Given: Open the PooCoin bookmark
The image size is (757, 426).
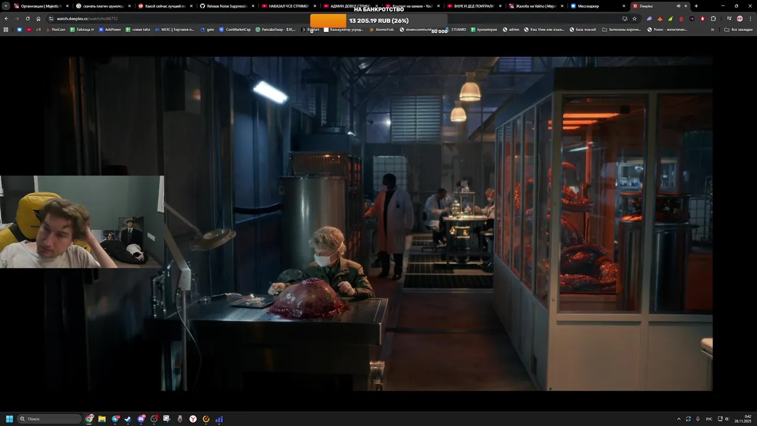Looking at the screenshot, I should coord(56,29).
